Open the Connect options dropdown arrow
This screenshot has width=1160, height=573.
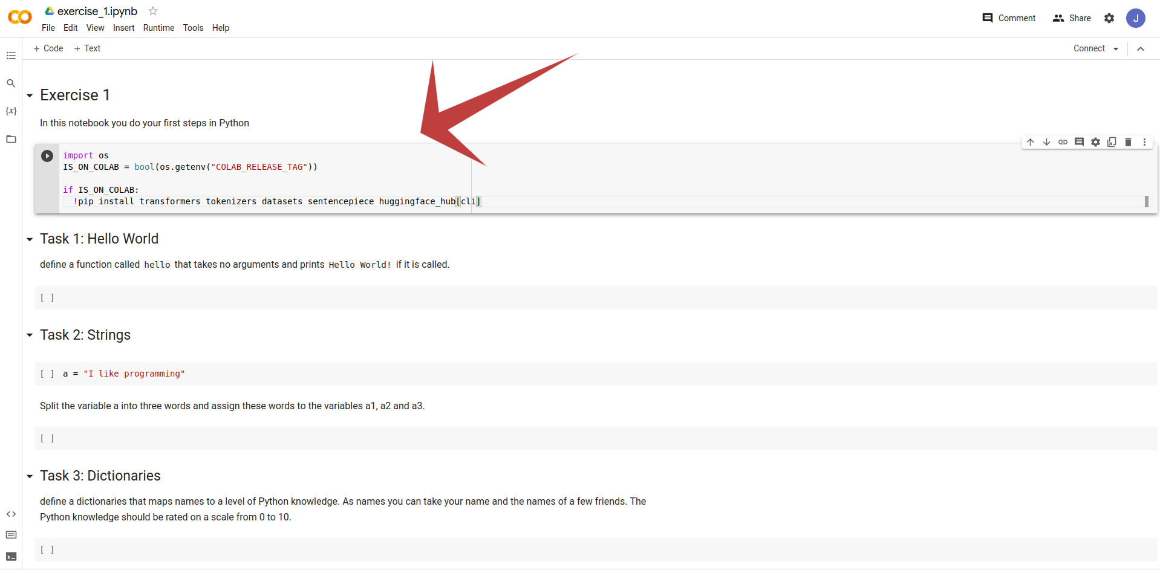(1116, 49)
